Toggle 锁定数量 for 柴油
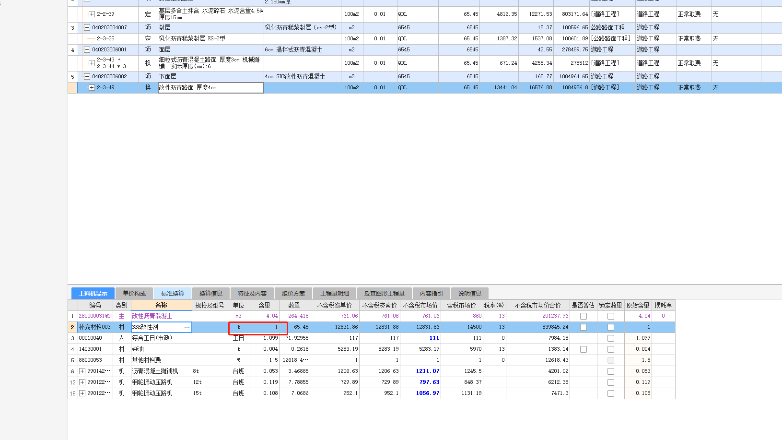 click(611, 349)
